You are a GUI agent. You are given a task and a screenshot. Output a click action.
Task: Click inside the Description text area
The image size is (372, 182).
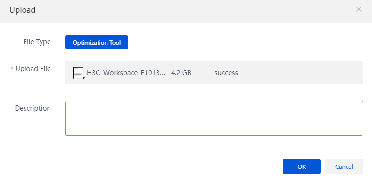[214, 119]
